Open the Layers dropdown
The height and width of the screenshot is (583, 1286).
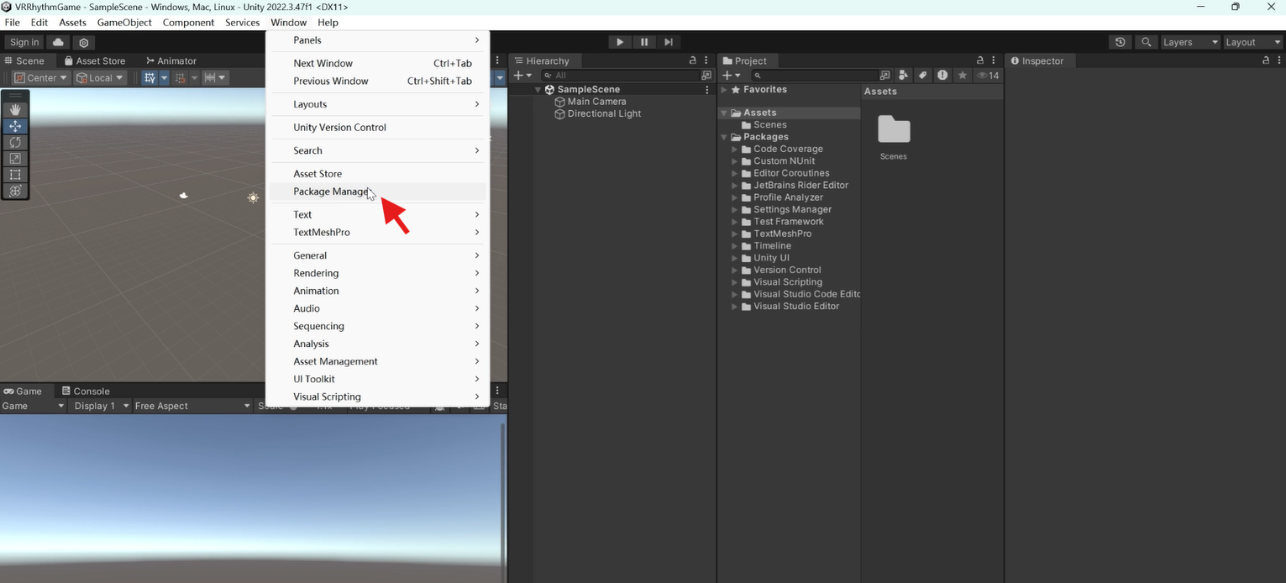point(1189,42)
